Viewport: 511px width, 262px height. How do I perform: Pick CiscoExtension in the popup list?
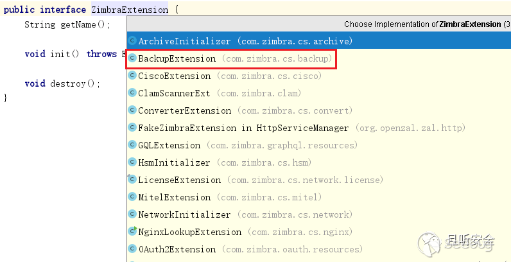[x=175, y=76]
